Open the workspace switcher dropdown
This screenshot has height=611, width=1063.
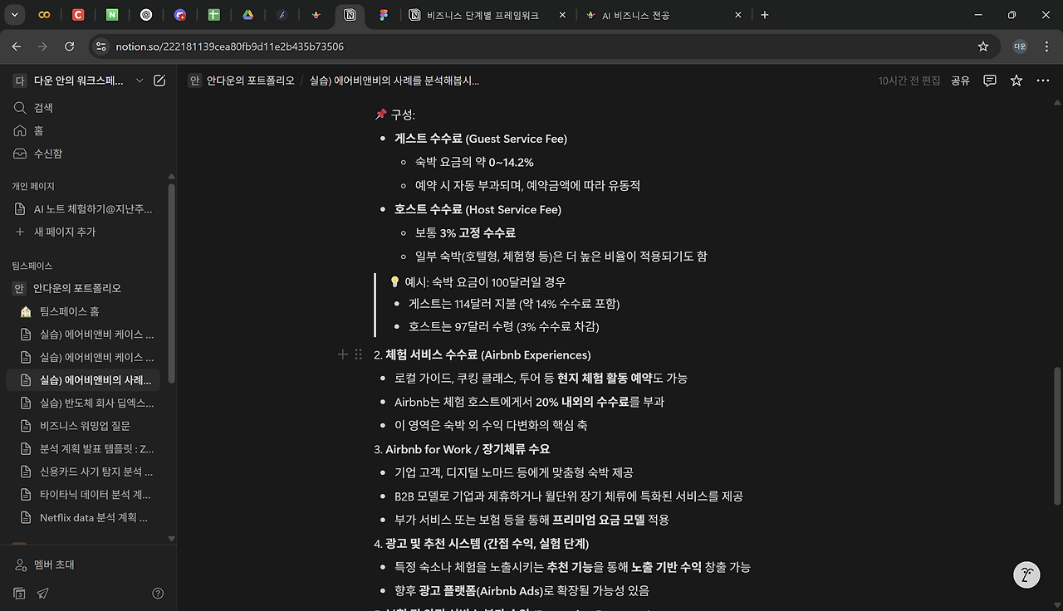coord(140,81)
